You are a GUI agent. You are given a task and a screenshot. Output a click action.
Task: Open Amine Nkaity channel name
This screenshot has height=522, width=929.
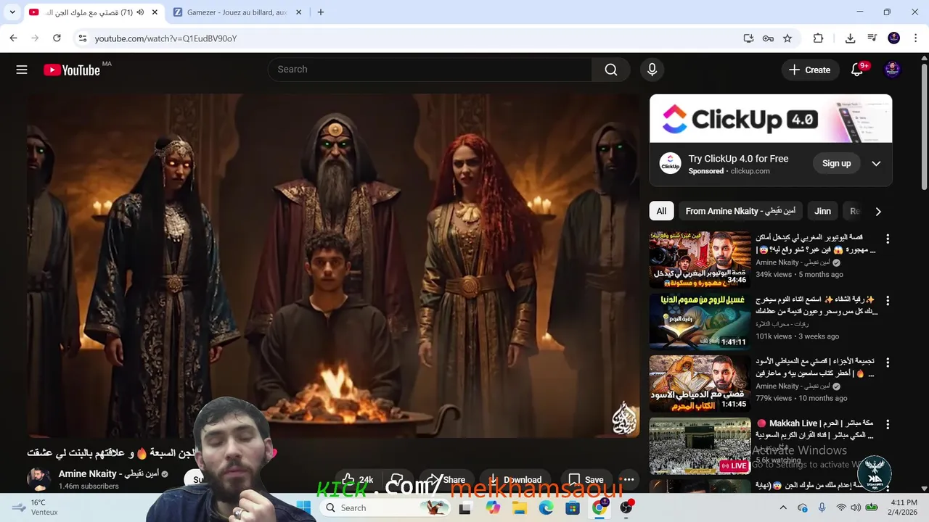point(109,473)
